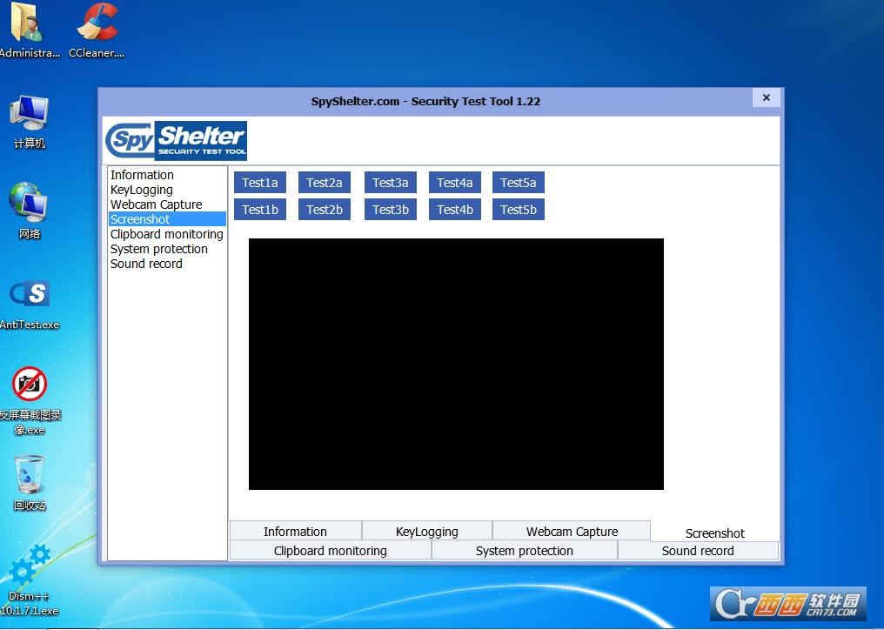Select Clipboard monitoring in the left list

pos(167,234)
